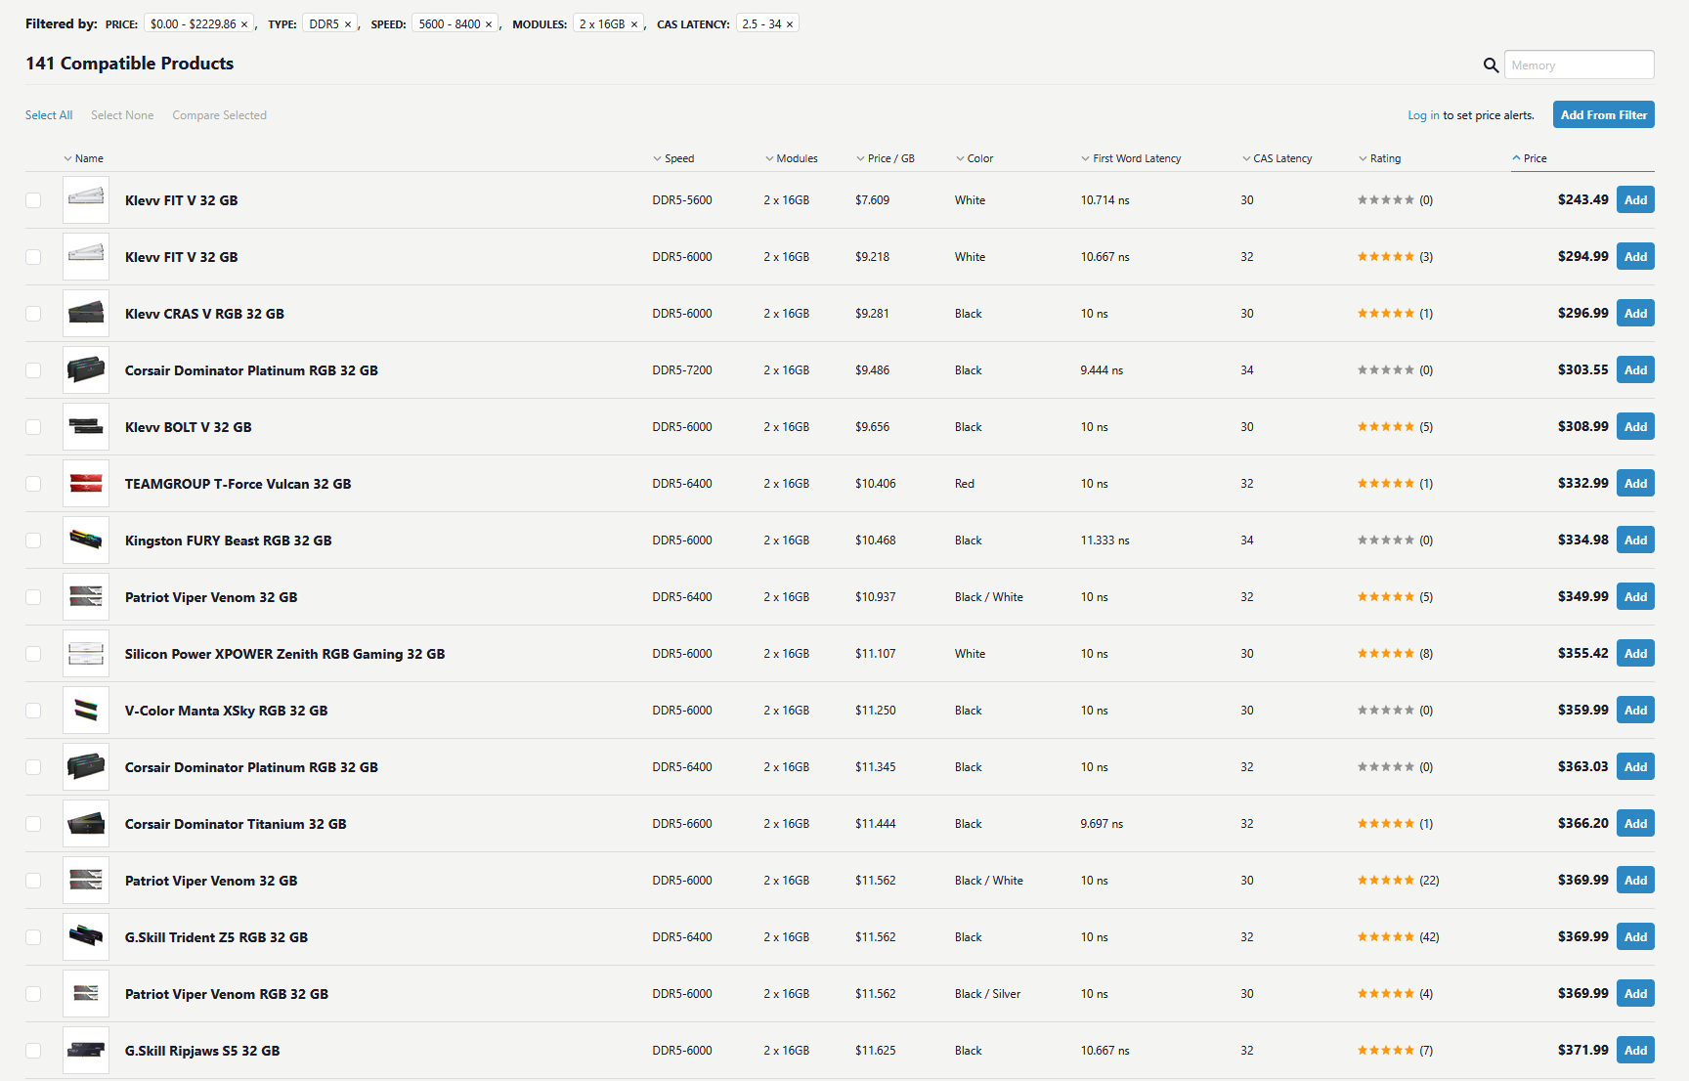Open the G.Skill Trident Z5 RGB thumbnail
This screenshot has width=1689, height=1081.
pos(86,937)
